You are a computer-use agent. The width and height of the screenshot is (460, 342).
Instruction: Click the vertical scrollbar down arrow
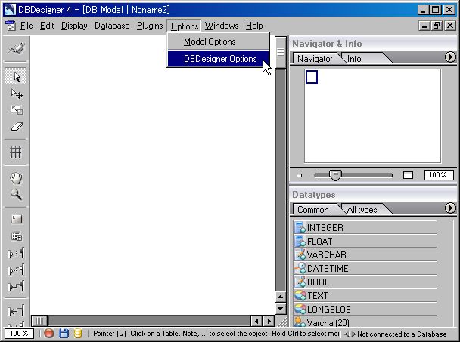pos(281,308)
